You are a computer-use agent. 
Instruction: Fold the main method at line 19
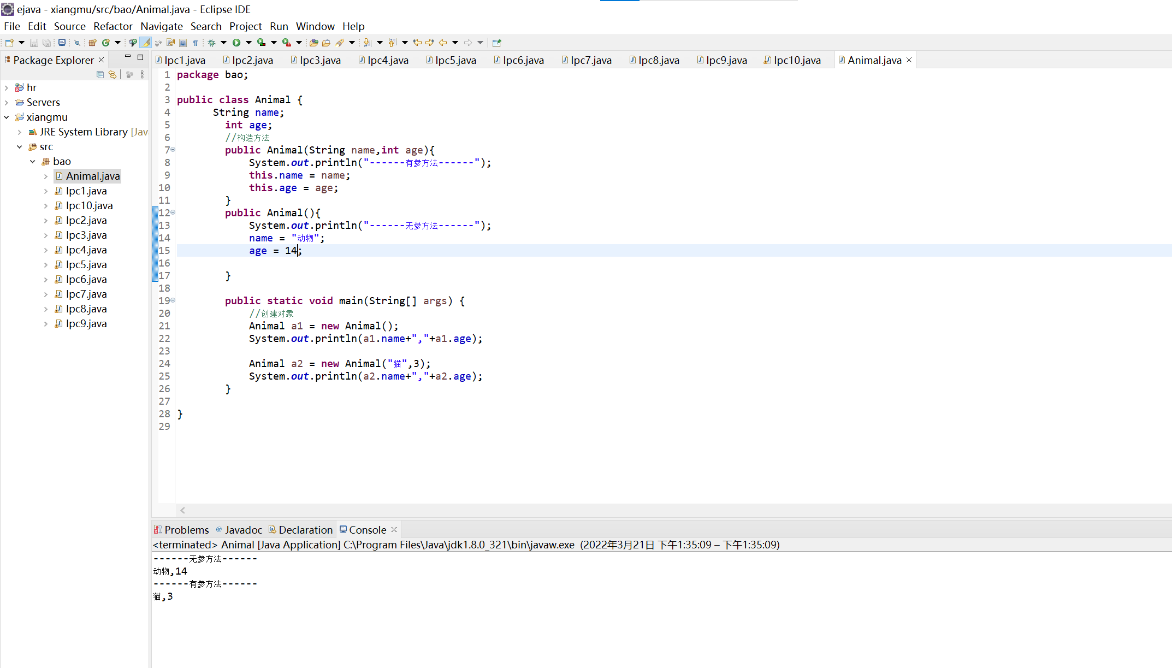[173, 300]
